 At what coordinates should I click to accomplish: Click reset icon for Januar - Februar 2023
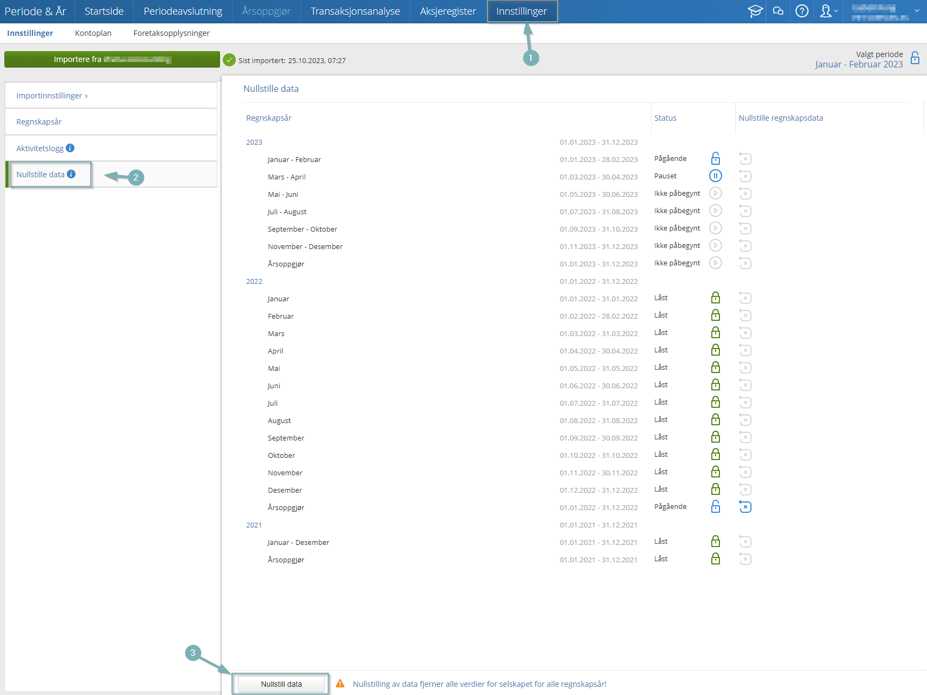coord(745,159)
